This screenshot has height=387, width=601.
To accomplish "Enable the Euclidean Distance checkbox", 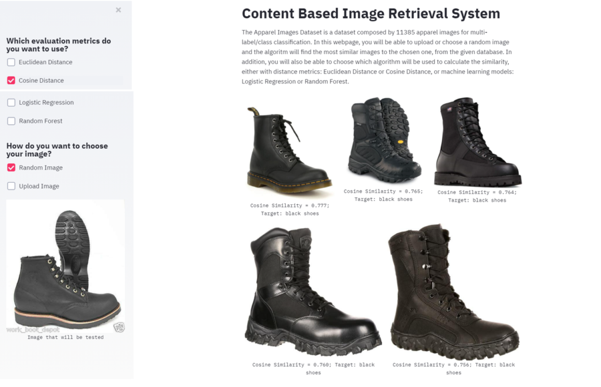I will pyautogui.click(x=11, y=62).
